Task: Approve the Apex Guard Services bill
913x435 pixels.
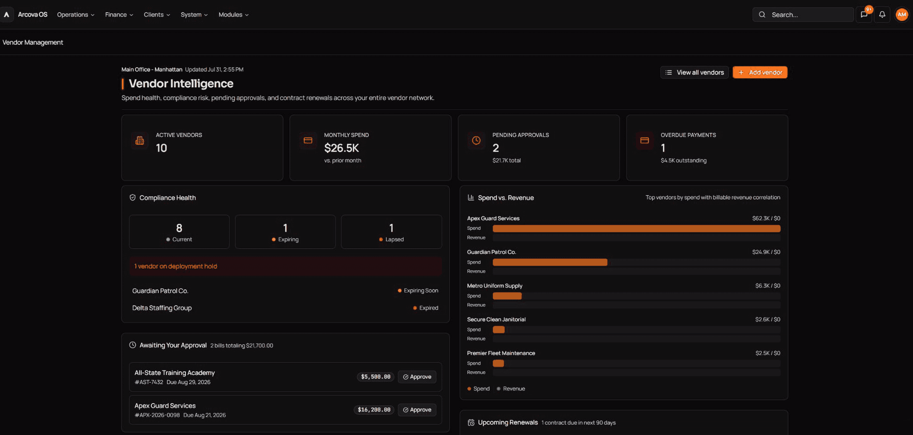Action: [x=417, y=410]
